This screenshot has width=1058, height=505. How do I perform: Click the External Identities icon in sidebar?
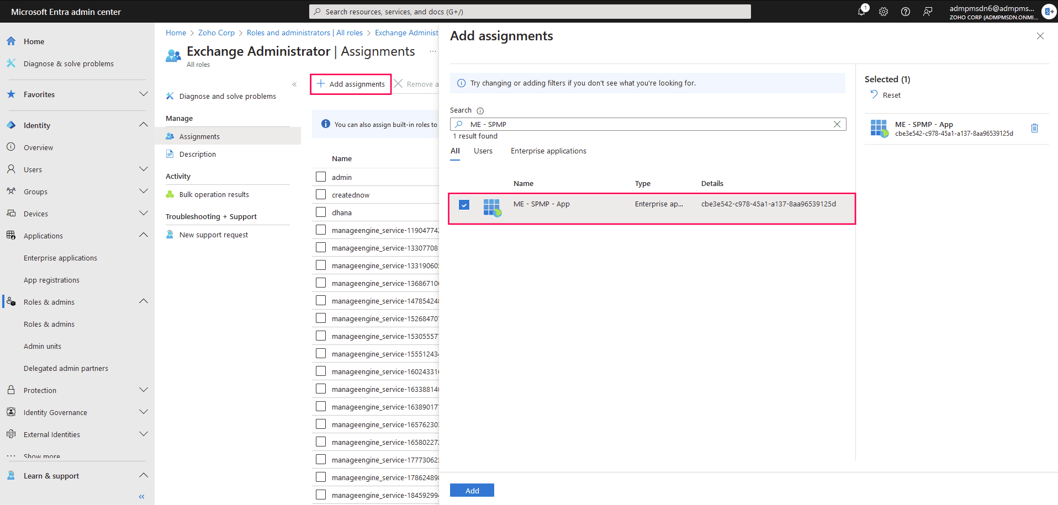pos(11,434)
